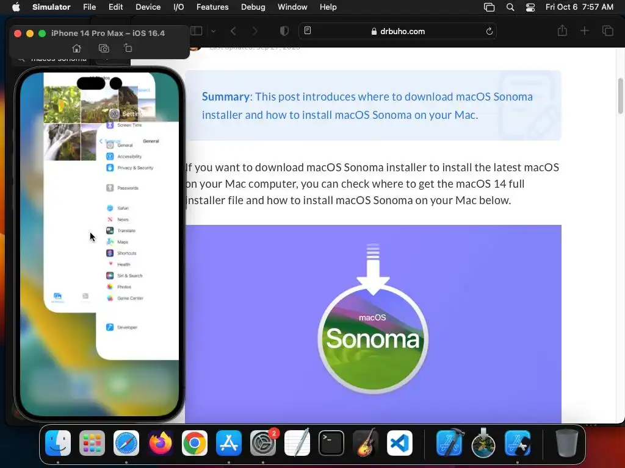
Task: Go forward in Safari
Action: tap(255, 31)
